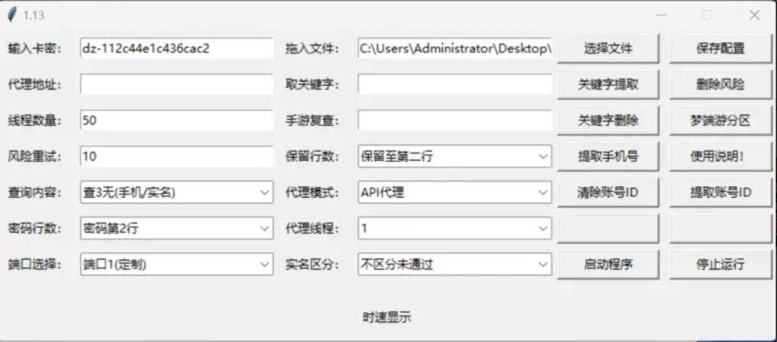Click the 输入卡密: label
Viewport: 777px width, 342px height.
[x=34, y=49]
